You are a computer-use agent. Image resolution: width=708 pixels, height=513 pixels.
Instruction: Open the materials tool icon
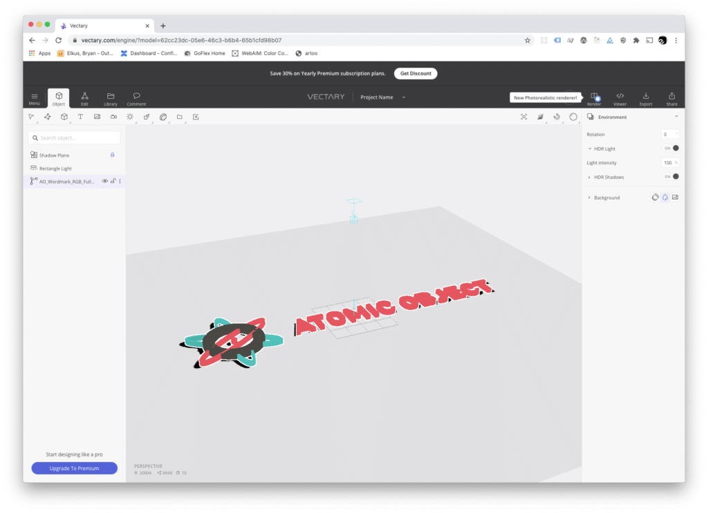coord(163,117)
